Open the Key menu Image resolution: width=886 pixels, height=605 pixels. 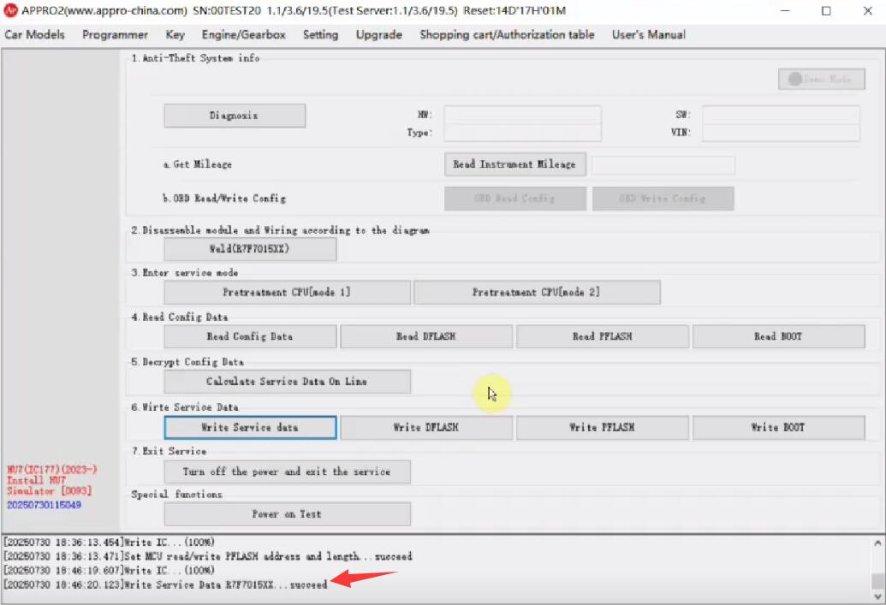point(175,34)
